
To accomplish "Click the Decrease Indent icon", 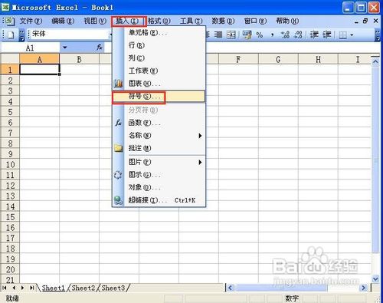I will tap(314, 35).
